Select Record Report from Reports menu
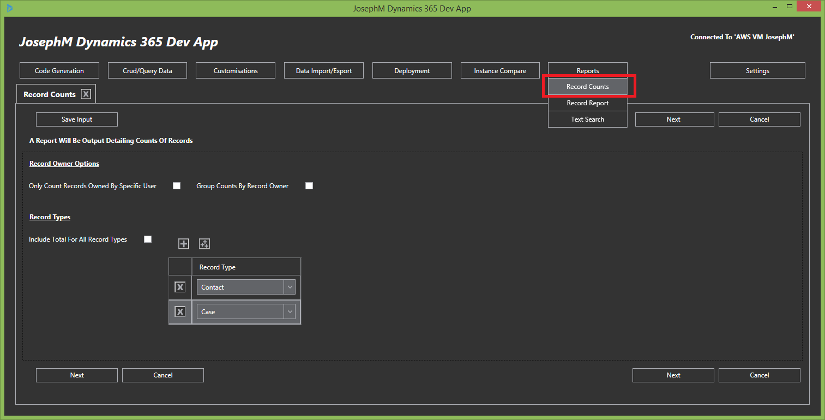Image resolution: width=825 pixels, height=420 pixels. 587,103
